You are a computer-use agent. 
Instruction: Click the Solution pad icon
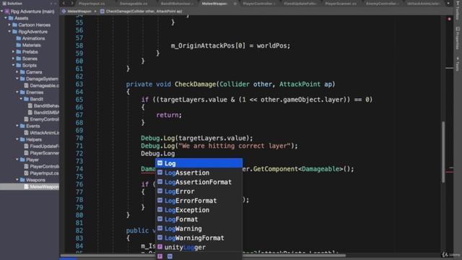click(x=4, y=4)
